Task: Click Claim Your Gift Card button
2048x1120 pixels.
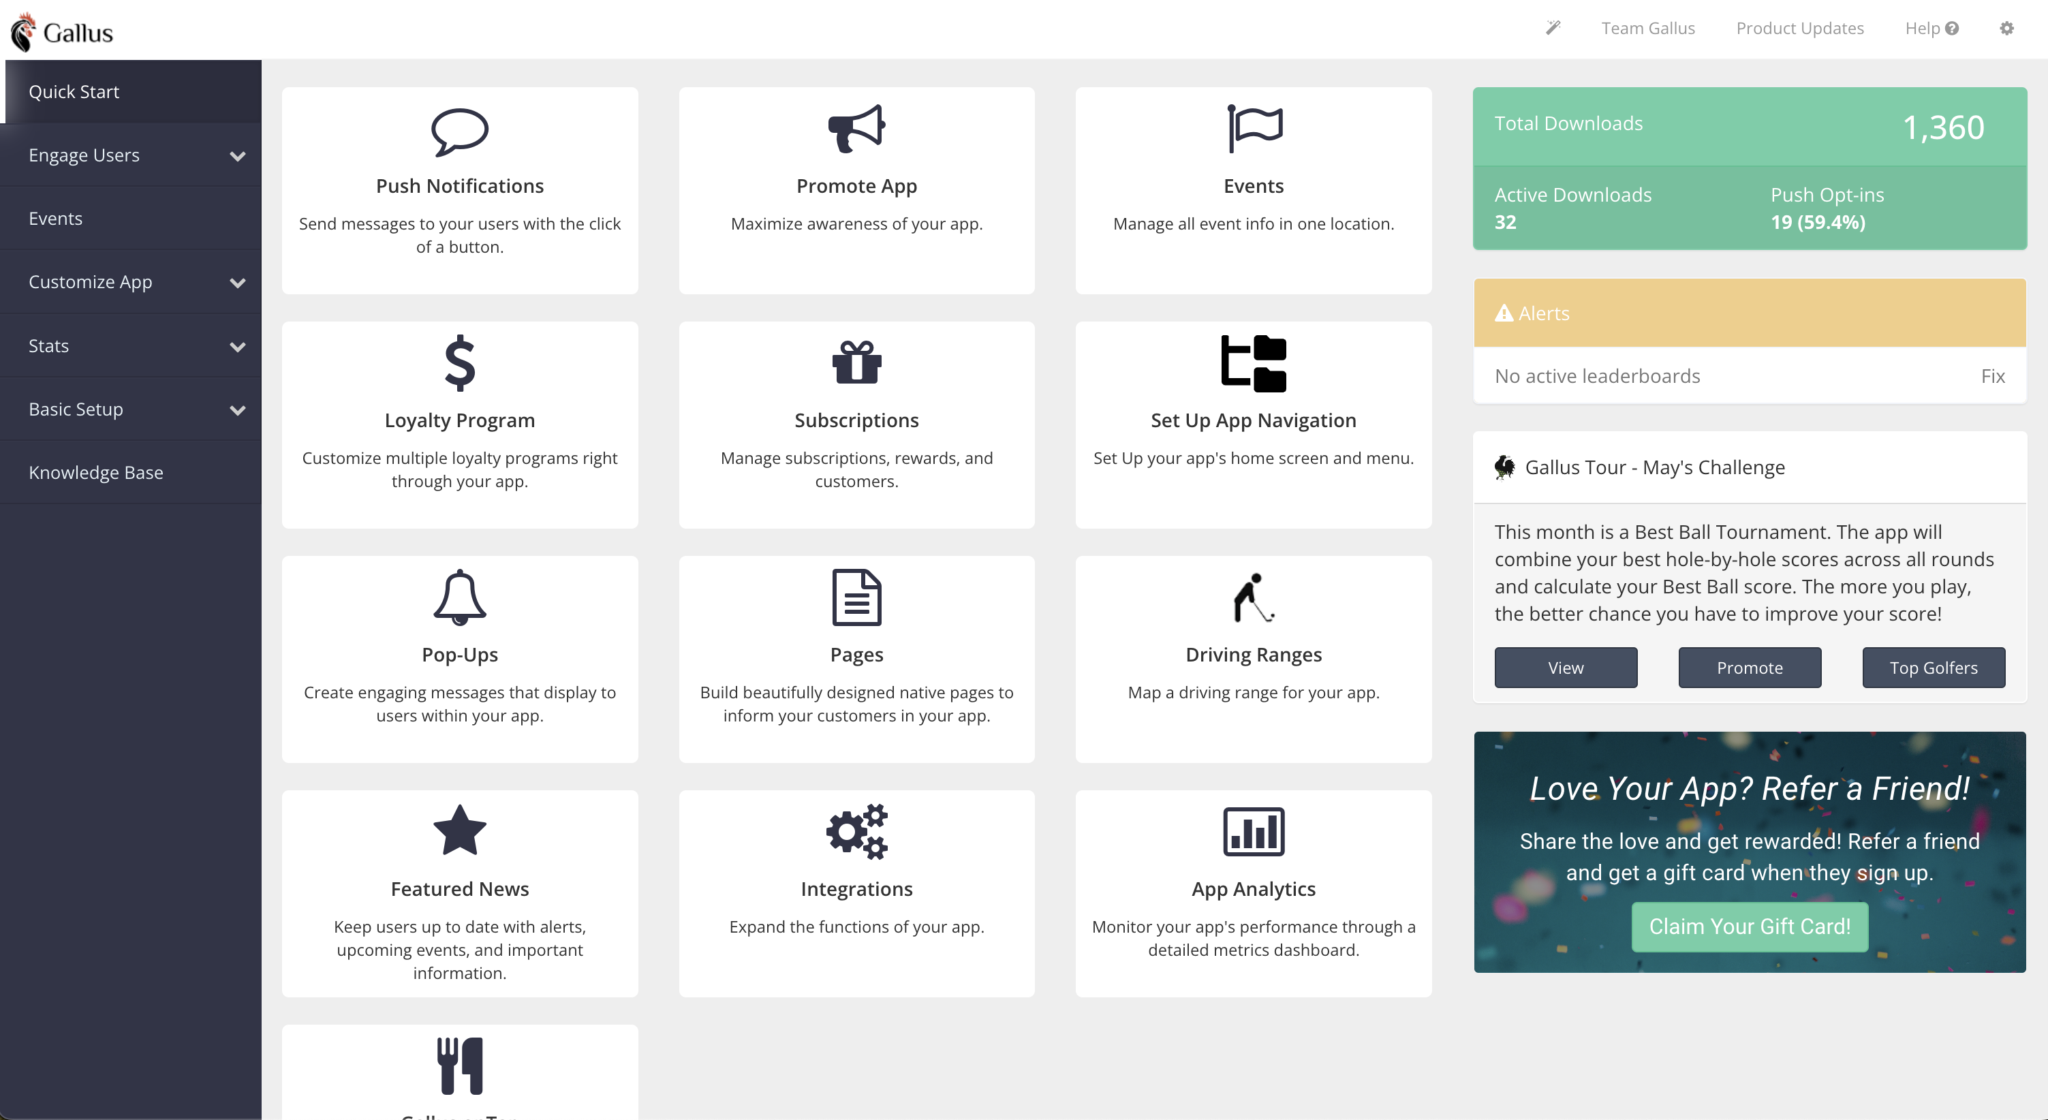Action: click(1749, 927)
